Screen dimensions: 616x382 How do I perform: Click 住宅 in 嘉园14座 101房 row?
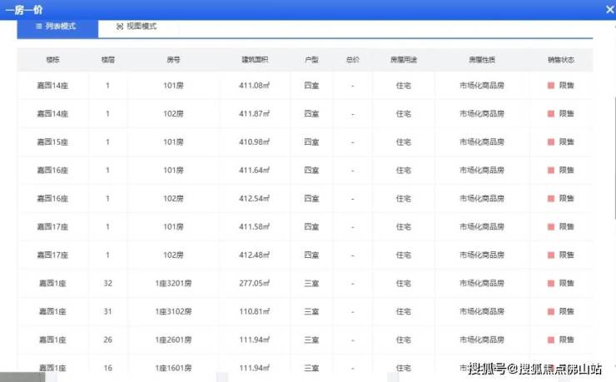point(404,85)
